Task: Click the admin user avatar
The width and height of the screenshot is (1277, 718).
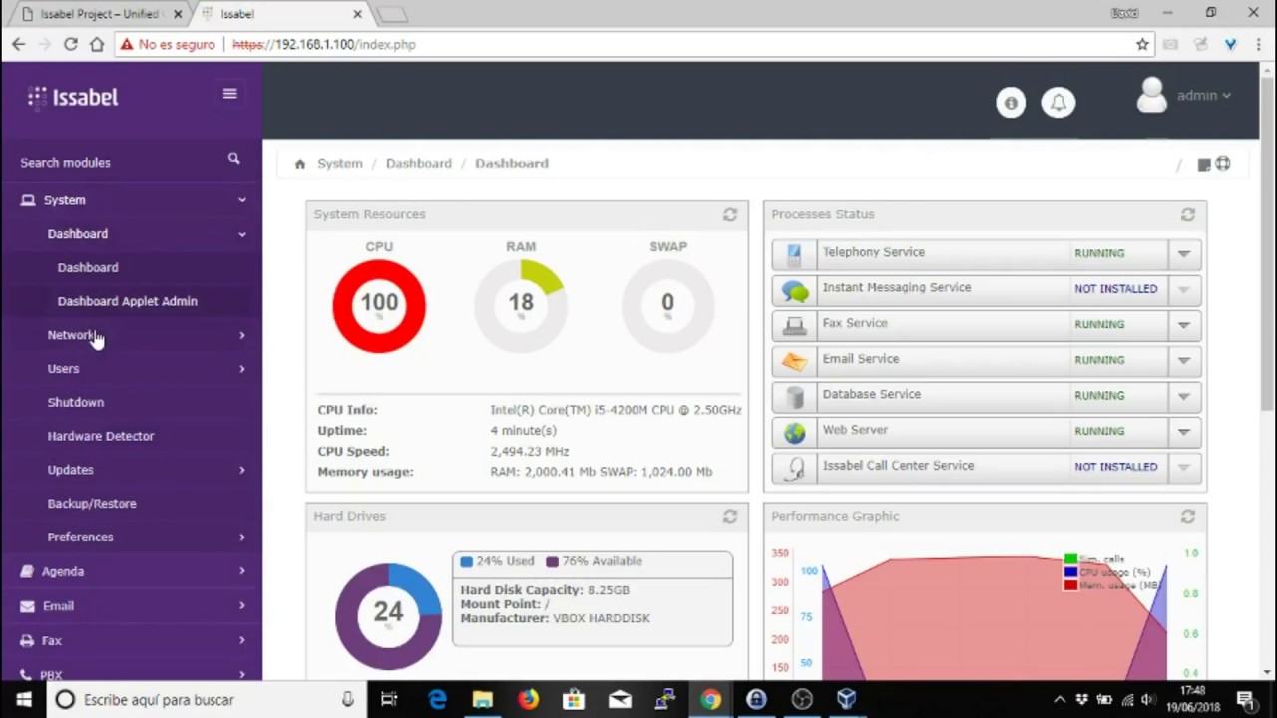Action: coord(1152,96)
